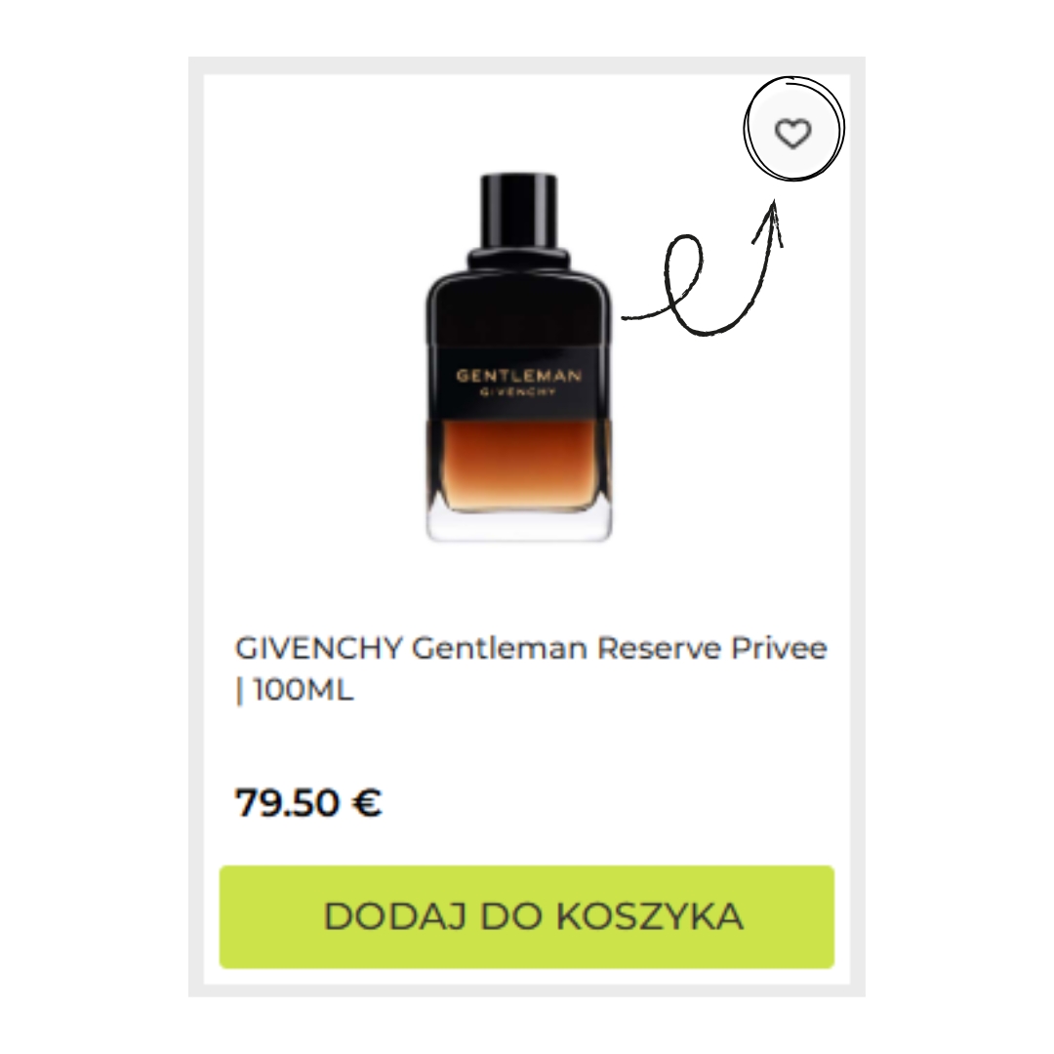Click the 100ML size label

tap(304, 690)
